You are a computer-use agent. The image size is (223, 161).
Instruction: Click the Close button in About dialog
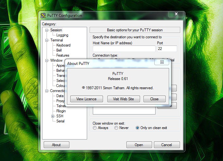pyautogui.click(x=155, y=99)
